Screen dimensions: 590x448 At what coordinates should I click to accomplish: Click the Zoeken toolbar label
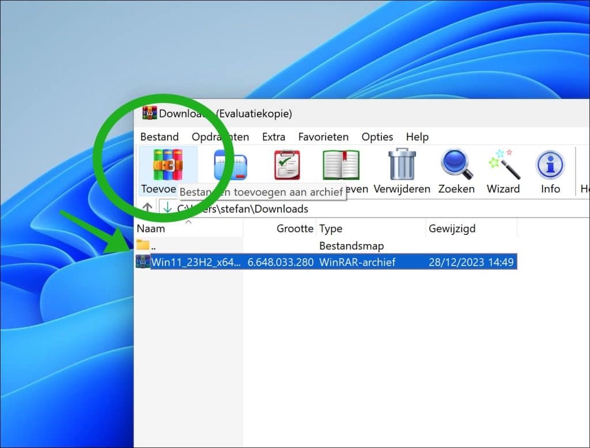coord(456,189)
